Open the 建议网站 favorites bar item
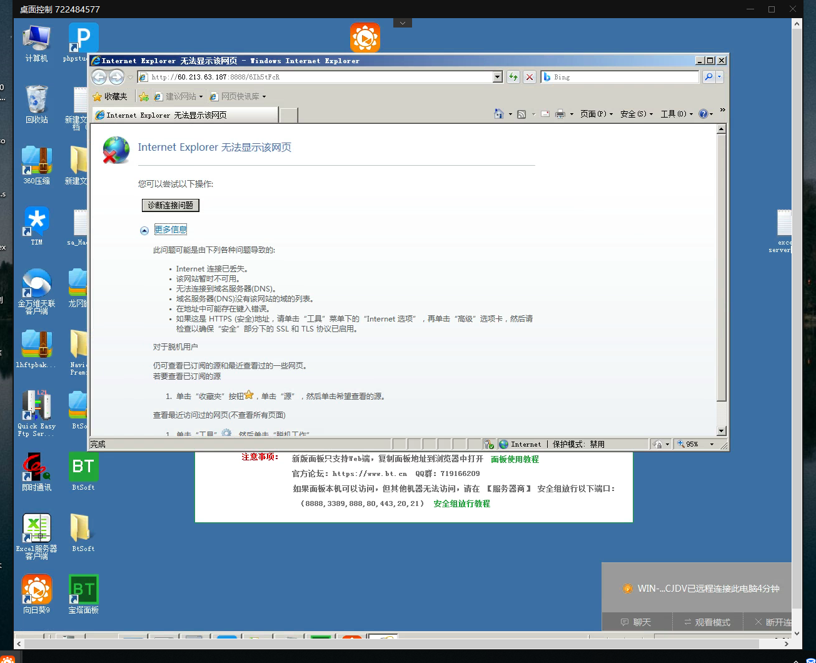The height and width of the screenshot is (663, 816). click(x=178, y=96)
